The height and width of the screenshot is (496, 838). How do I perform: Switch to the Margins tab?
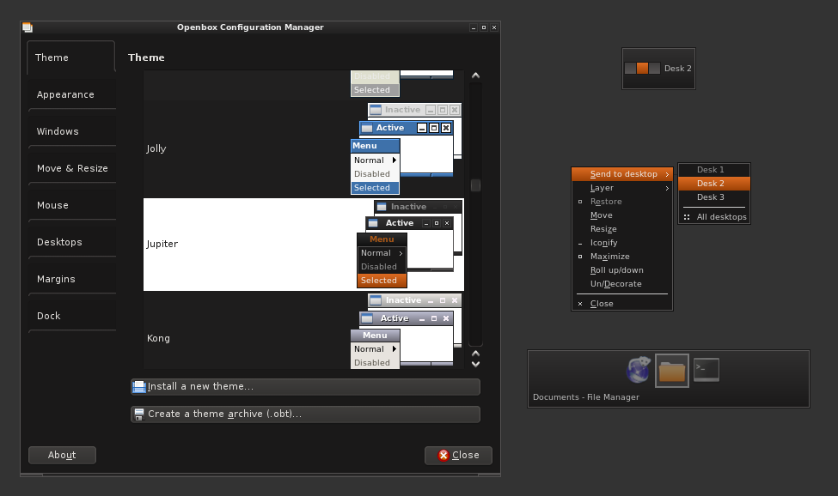point(72,278)
